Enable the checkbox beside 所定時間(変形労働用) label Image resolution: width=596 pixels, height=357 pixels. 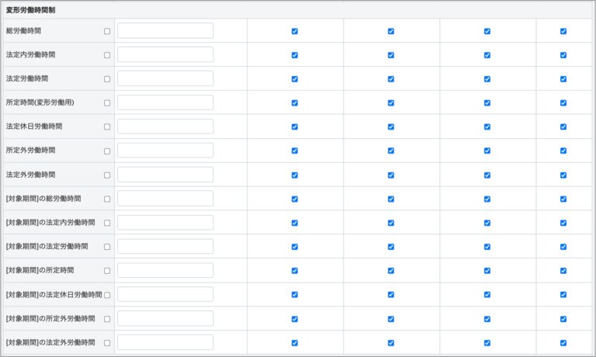(107, 103)
